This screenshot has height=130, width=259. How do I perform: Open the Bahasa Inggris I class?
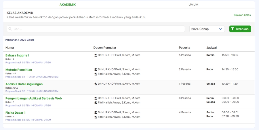(x=17, y=55)
